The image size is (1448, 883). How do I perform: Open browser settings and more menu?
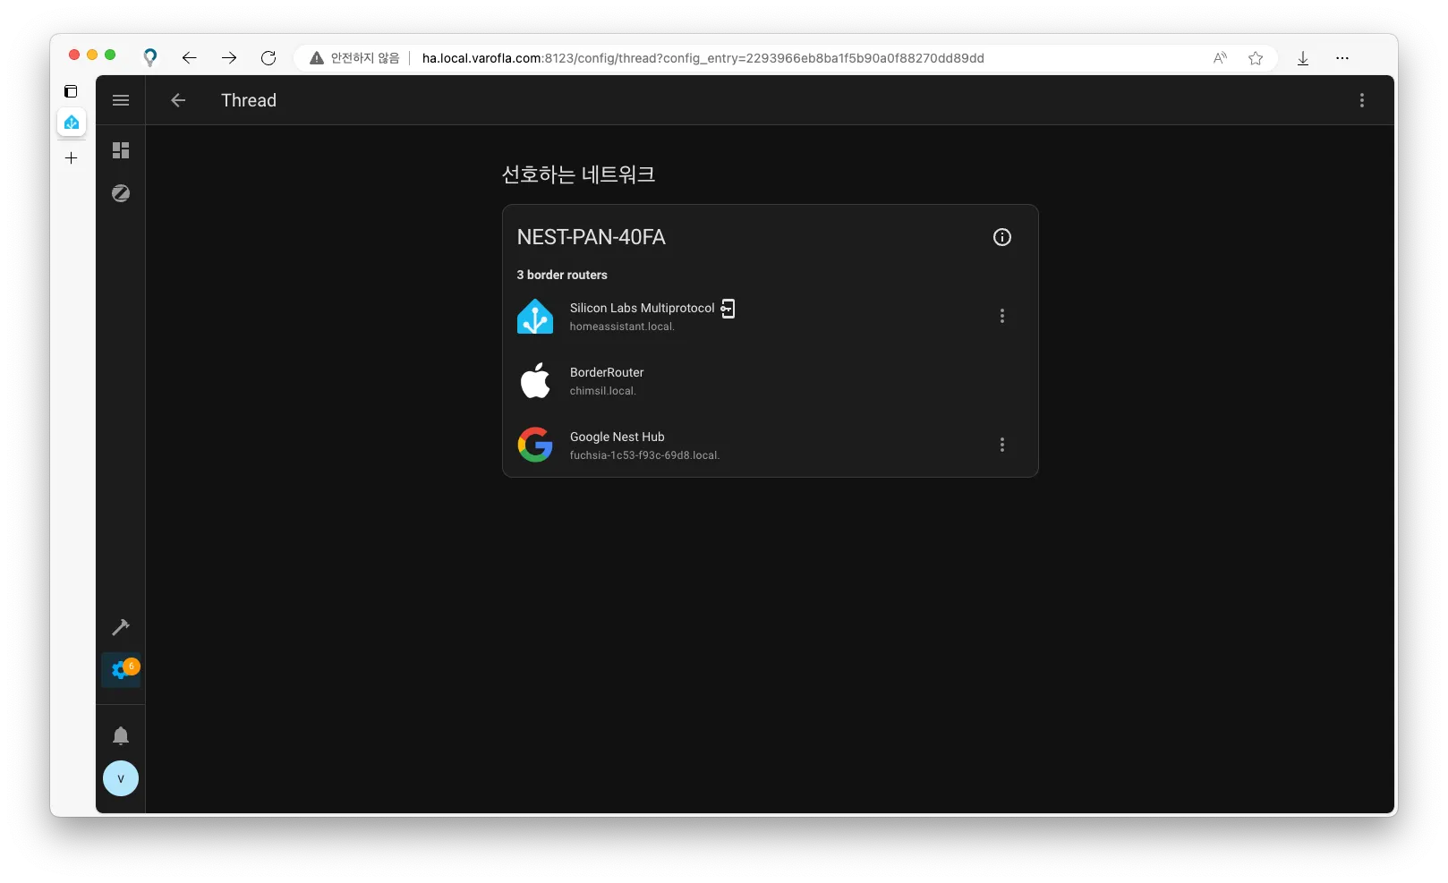[x=1342, y=58]
